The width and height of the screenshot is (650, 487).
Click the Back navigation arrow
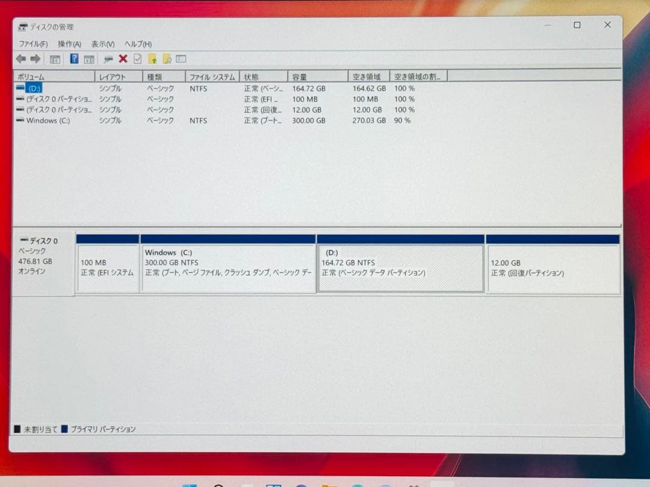click(22, 58)
